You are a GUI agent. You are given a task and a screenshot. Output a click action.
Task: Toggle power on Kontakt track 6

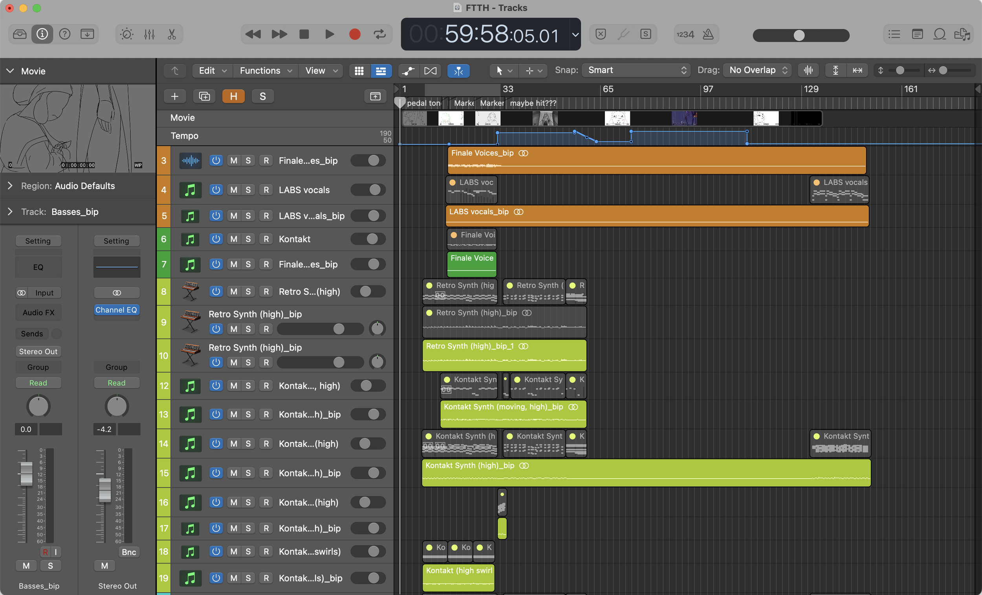pyautogui.click(x=216, y=239)
